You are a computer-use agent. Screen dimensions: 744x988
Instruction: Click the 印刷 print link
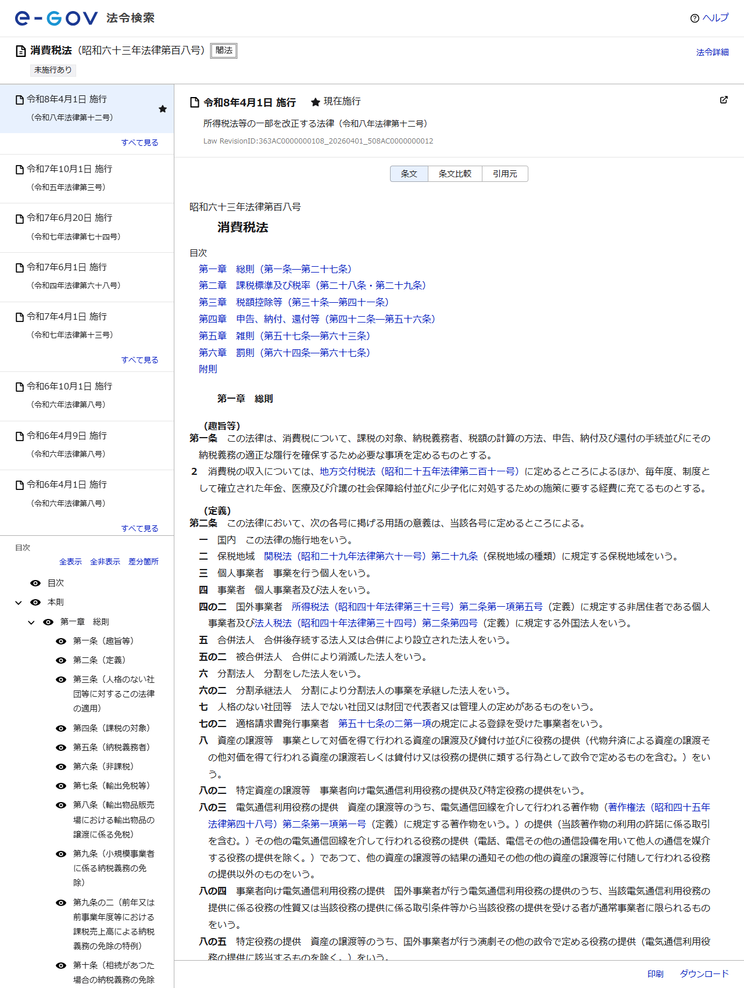[655, 974]
